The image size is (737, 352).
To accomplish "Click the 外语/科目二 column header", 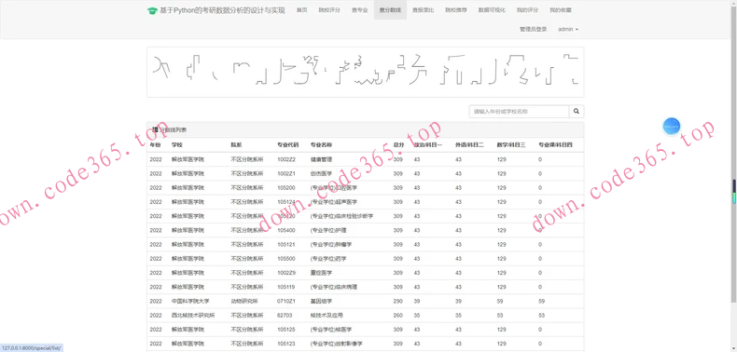I will (469, 145).
